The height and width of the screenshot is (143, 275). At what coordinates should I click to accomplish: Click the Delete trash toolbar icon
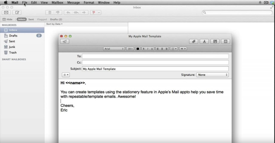50,13
